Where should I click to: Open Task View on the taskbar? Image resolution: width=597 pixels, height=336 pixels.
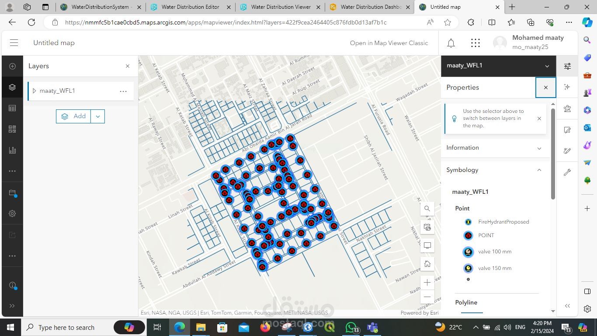click(x=157, y=327)
